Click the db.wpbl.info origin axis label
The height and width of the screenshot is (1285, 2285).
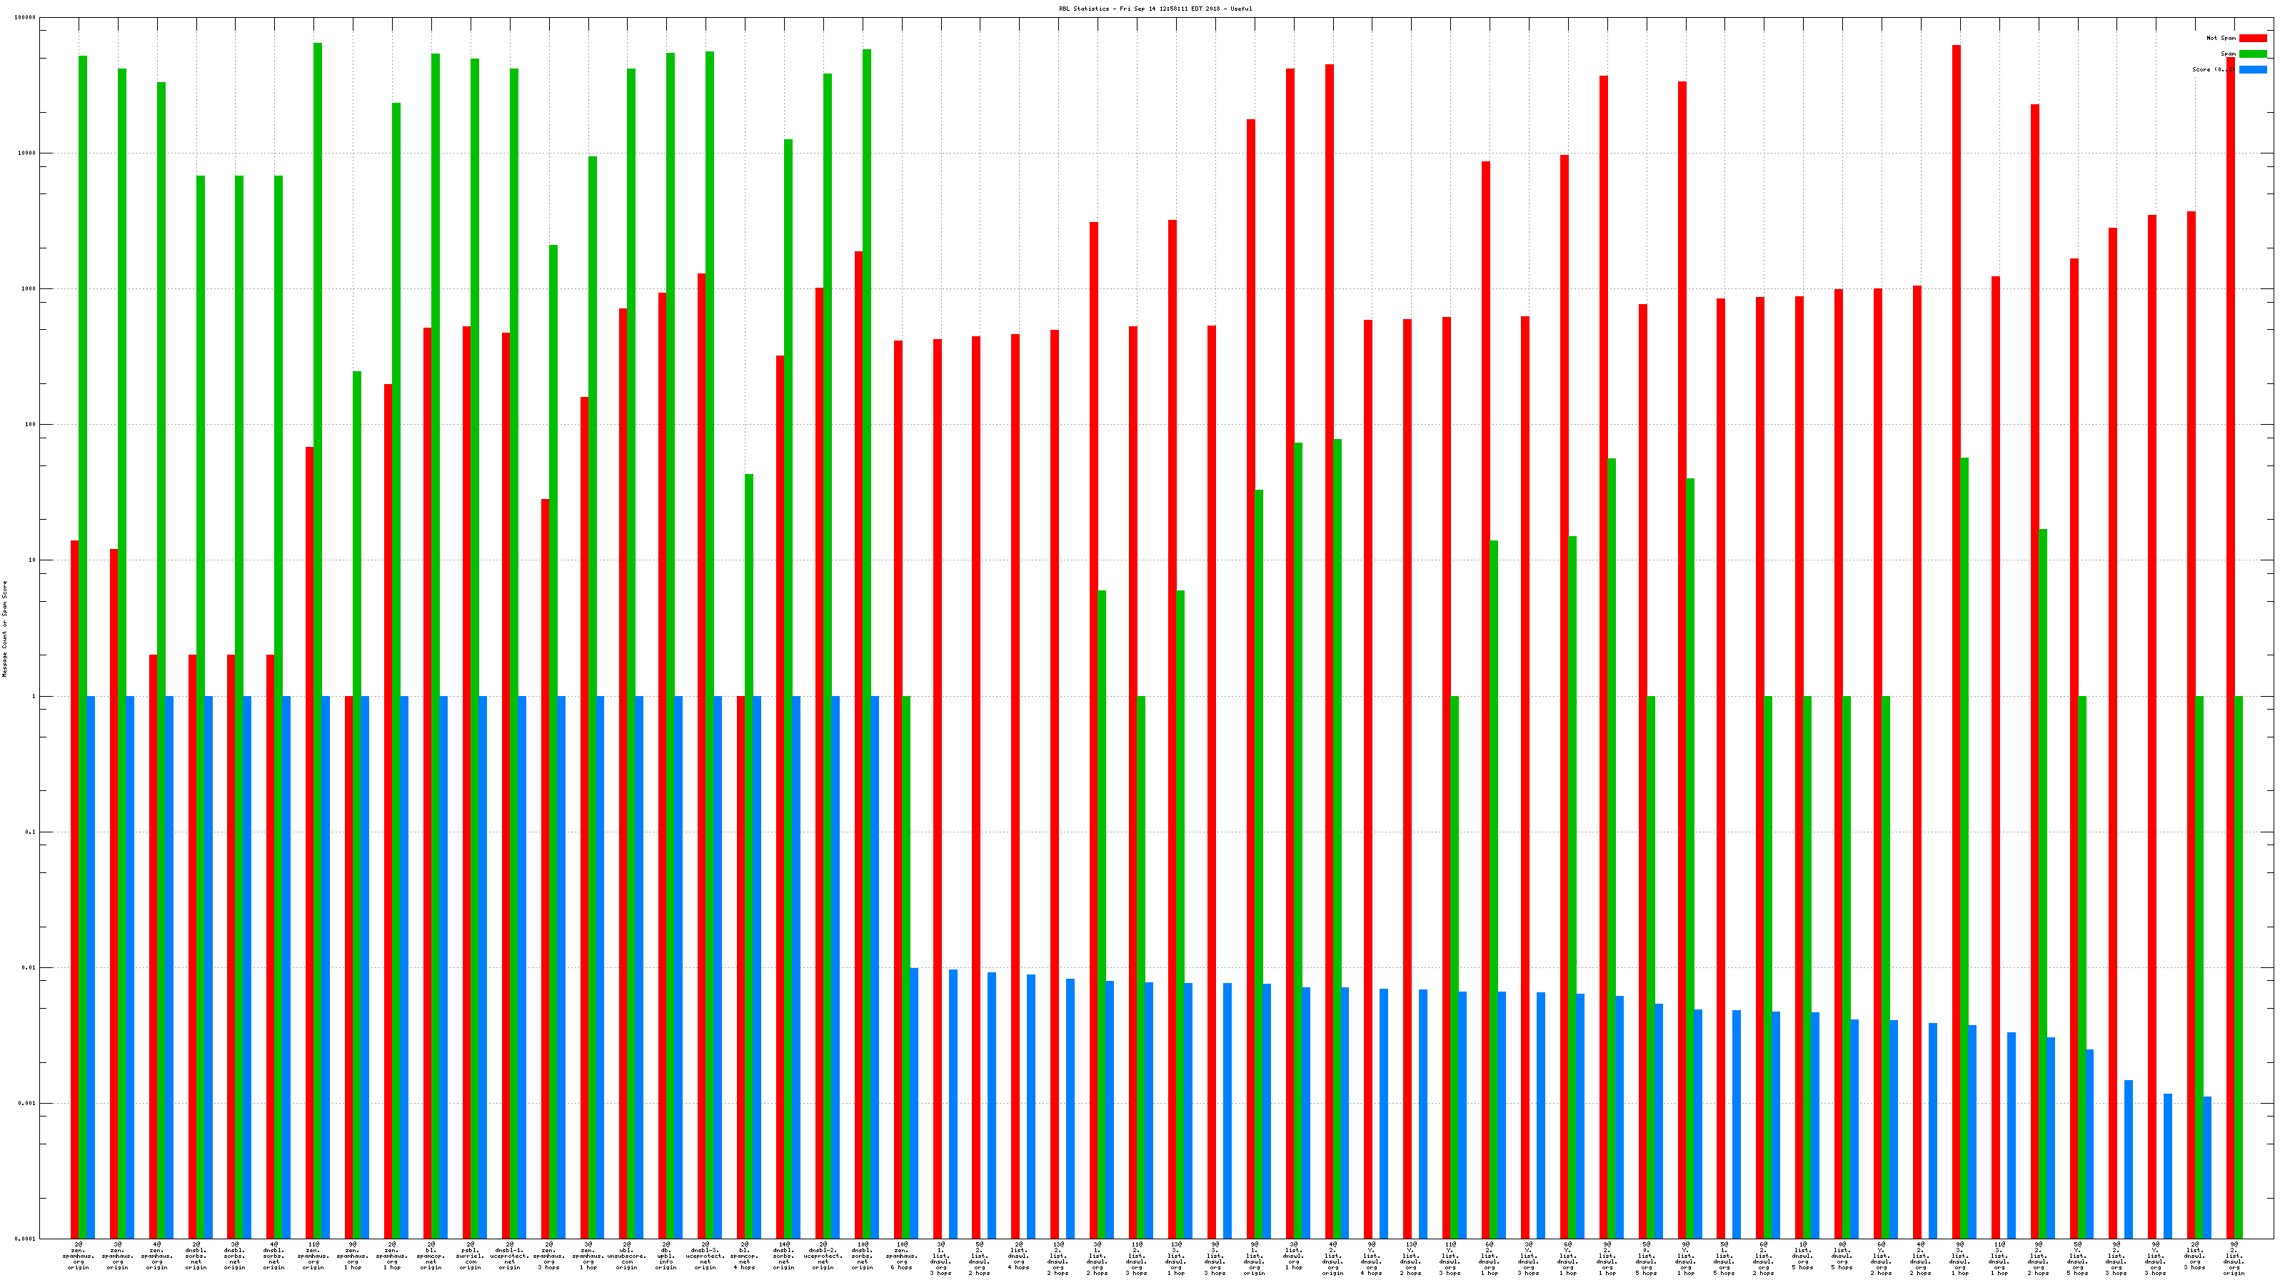click(x=666, y=1256)
